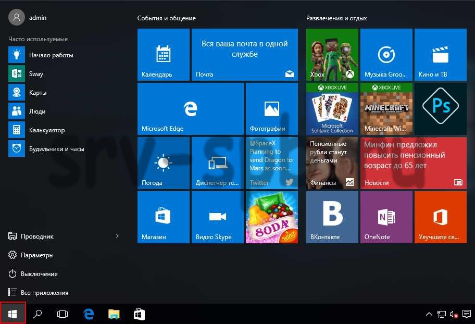
Task: Open the Calendar tile (Календарь)
Action: pos(164,55)
